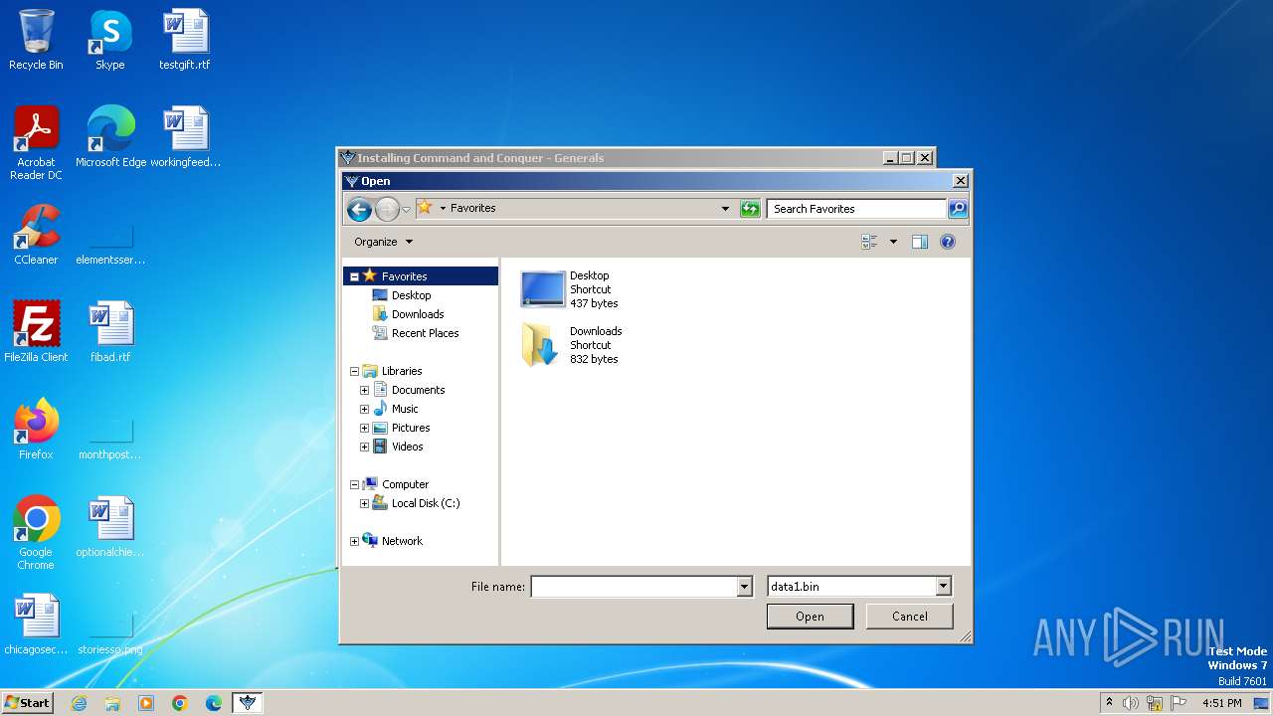Select the Videos library
Viewport: 1273px width, 716px height.
pos(407,447)
